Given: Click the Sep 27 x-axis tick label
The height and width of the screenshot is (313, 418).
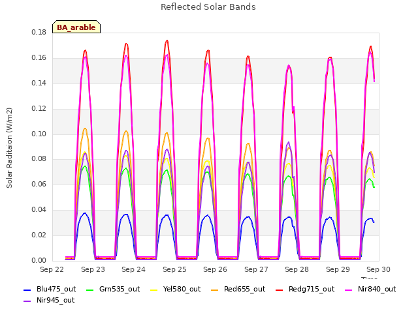Looking at the screenshot, I should pos(256,269).
